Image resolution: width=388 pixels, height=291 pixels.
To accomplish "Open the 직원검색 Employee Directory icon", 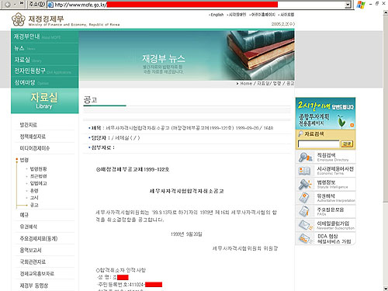I will (x=305, y=158).
